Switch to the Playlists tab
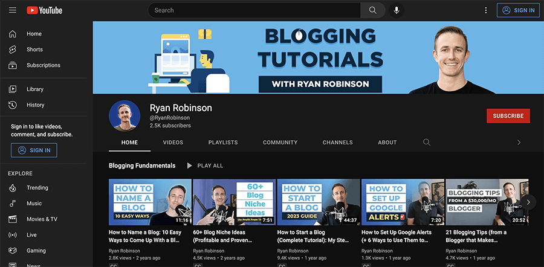This screenshot has width=544, height=267. point(223,143)
